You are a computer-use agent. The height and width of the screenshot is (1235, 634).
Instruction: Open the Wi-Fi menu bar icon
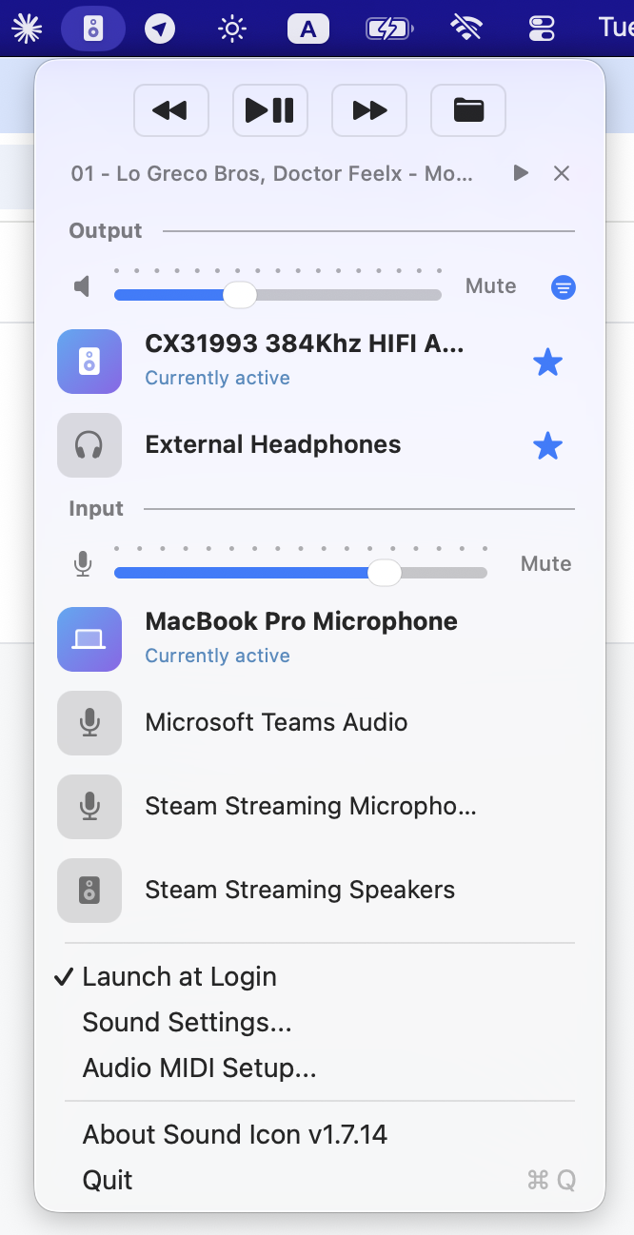(x=466, y=29)
